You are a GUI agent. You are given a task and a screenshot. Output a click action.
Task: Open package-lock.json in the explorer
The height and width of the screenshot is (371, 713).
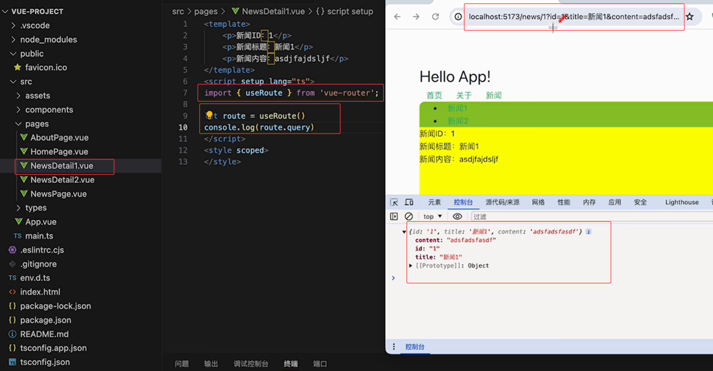pyautogui.click(x=55, y=306)
